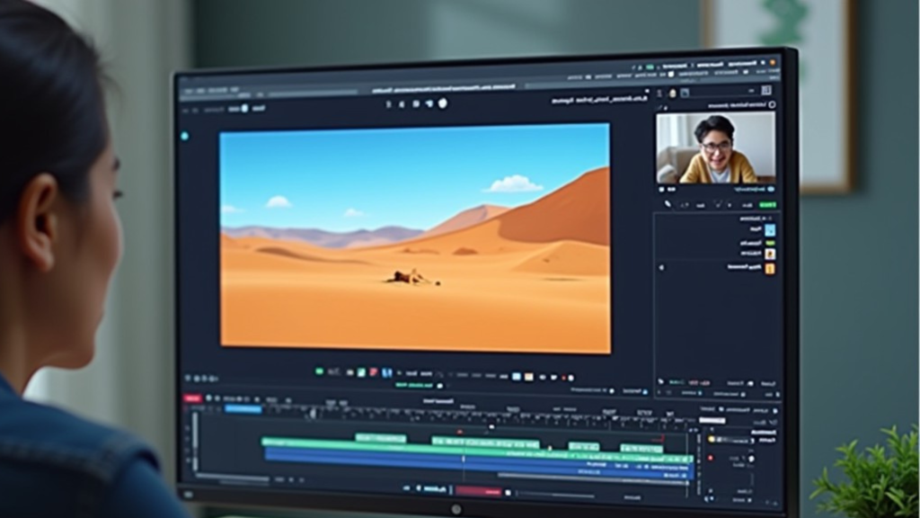Click the white input field in the lower-right panel
This screenshot has height=518, width=920.
click(x=712, y=421)
